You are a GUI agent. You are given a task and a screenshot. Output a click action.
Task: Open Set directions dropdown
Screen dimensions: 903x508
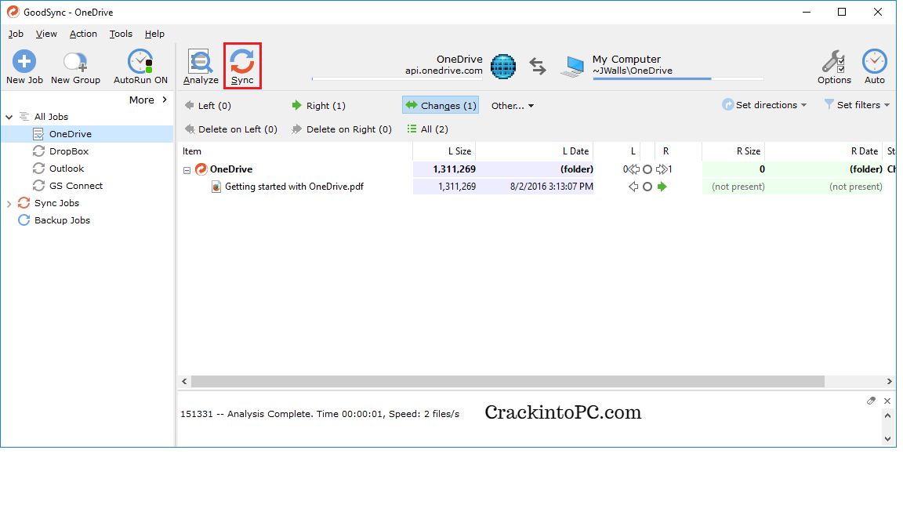(764, 105)
